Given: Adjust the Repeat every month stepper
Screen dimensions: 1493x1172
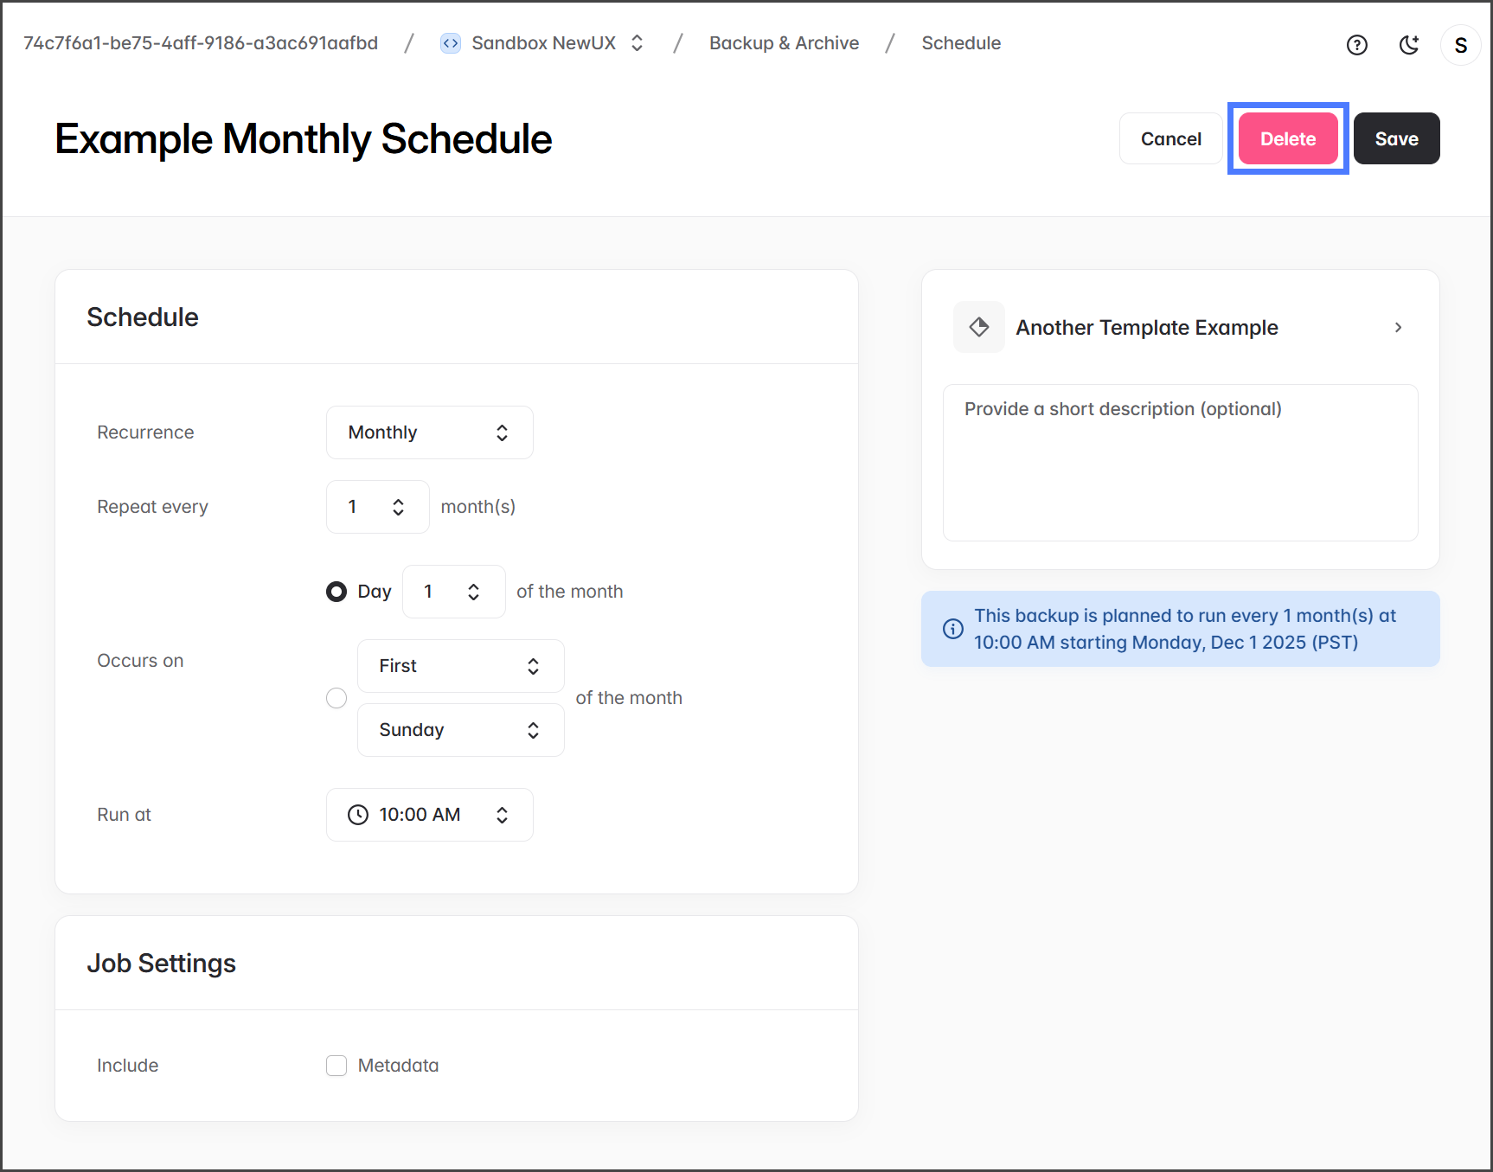Looking at the screenshot, I should [398, 507].
